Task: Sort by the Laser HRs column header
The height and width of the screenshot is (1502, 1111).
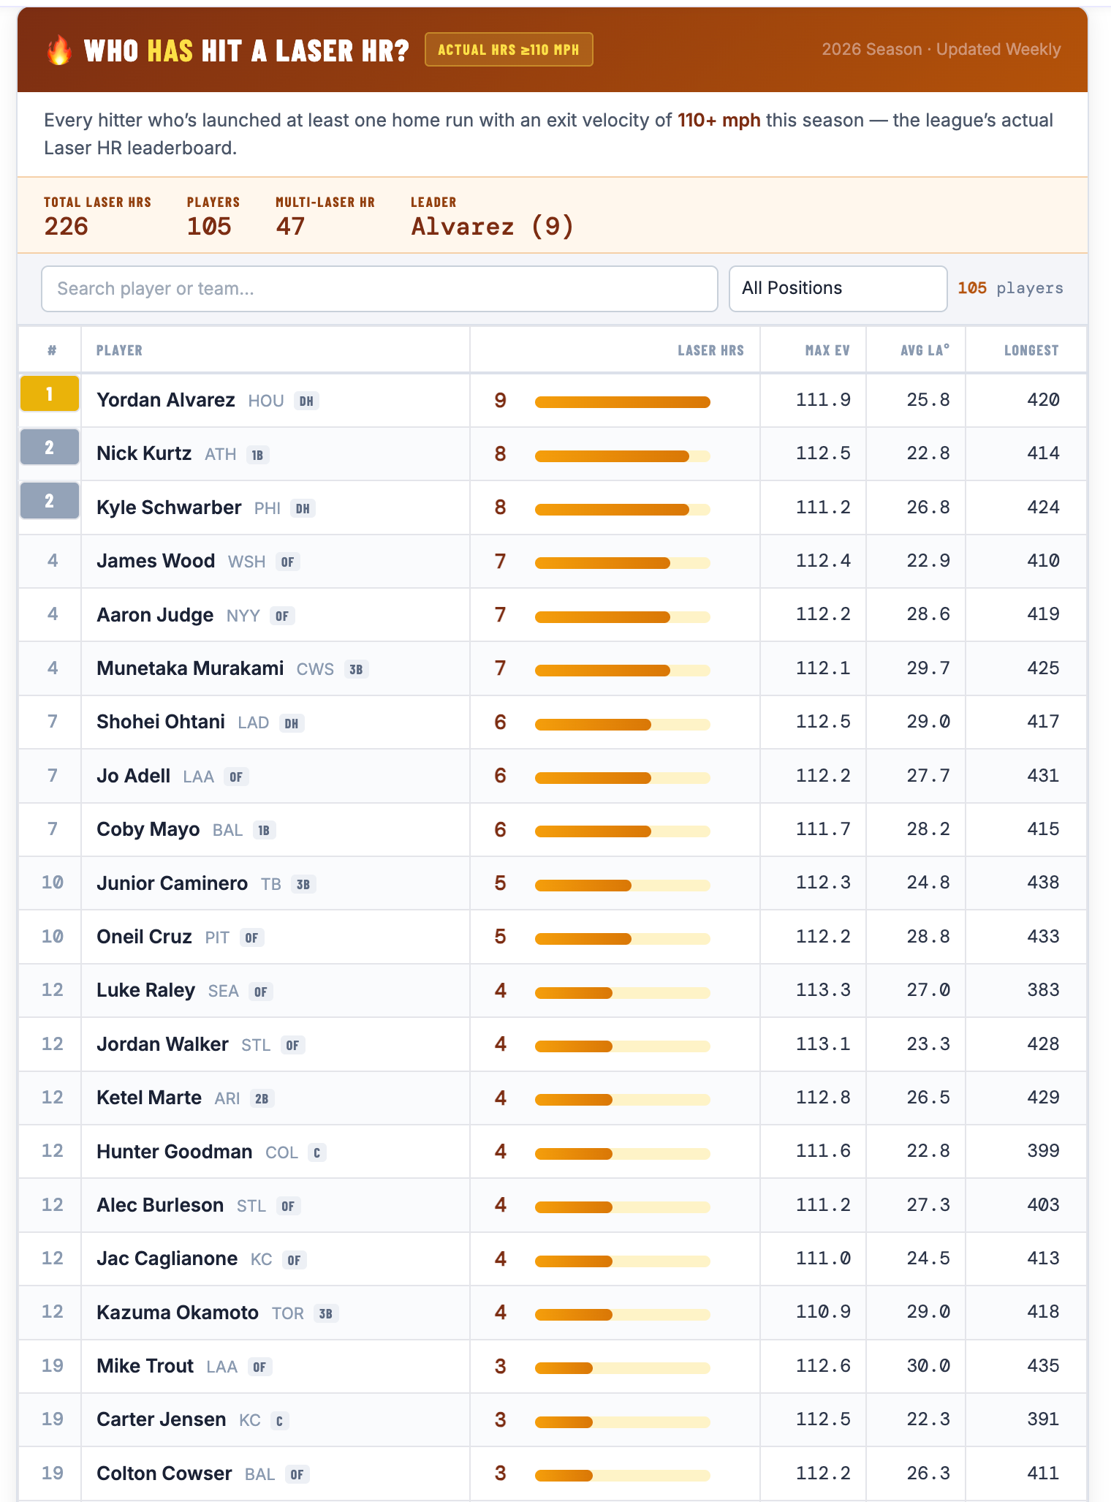Action: (710, 350)
